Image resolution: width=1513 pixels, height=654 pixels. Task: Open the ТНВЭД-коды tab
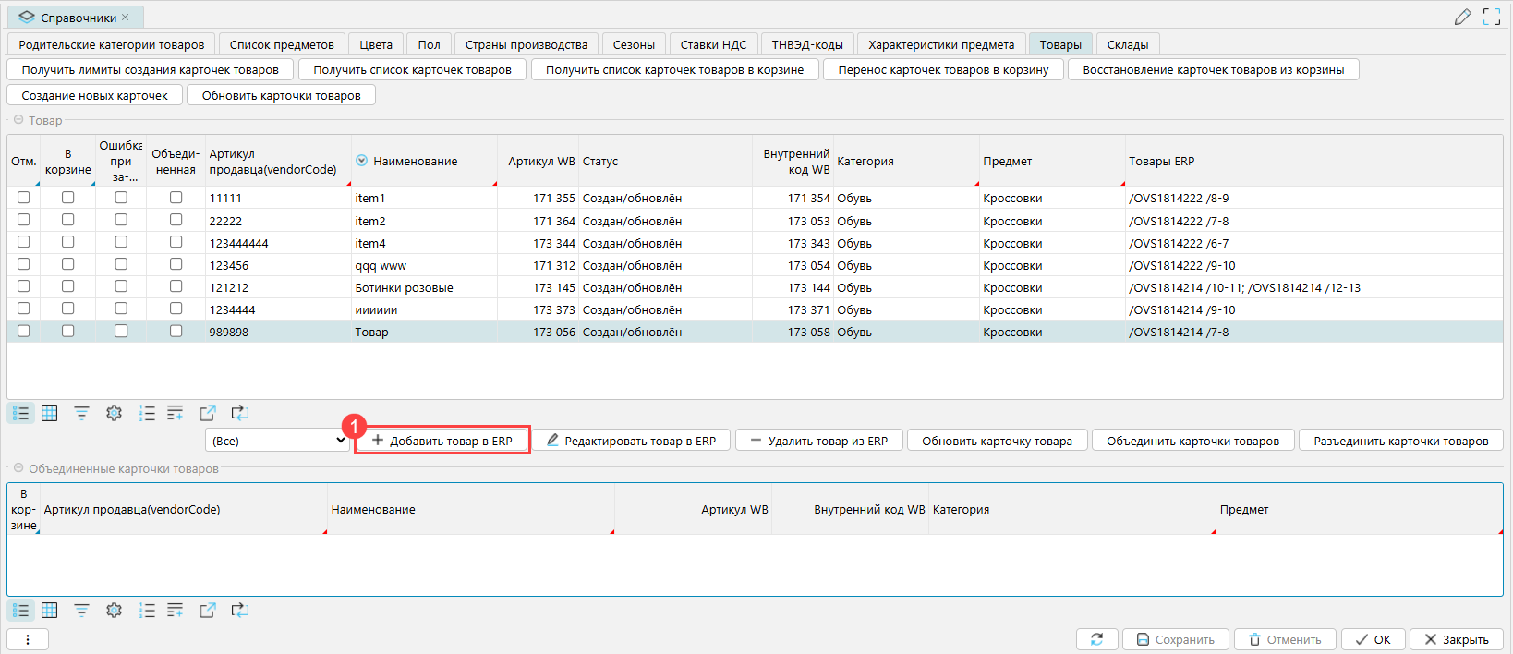pos(806,44)
